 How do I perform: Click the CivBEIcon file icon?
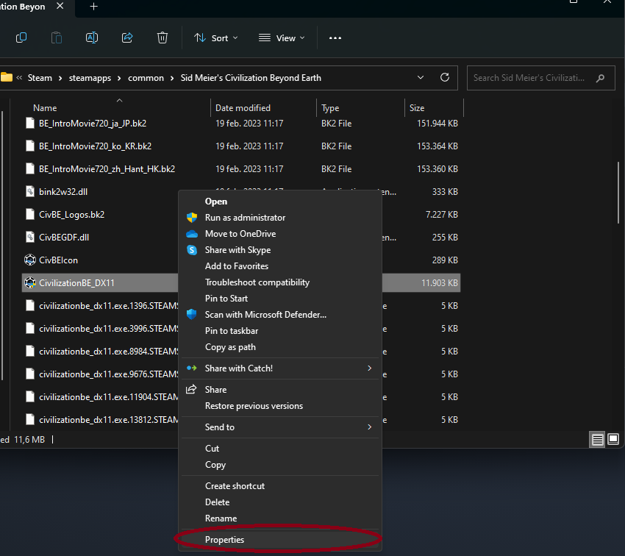coord(30,260)
